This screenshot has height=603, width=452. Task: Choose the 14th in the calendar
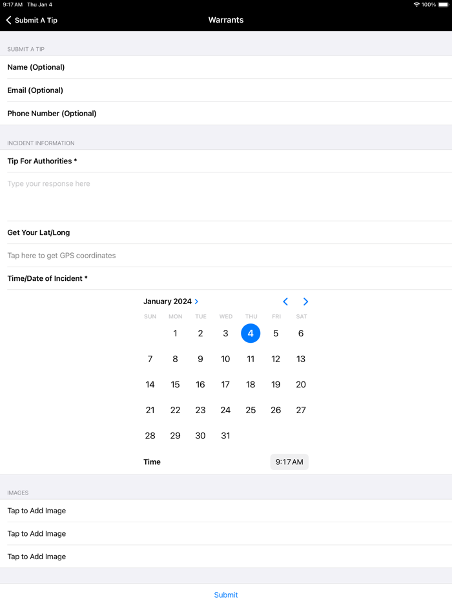tap(150, 385)
